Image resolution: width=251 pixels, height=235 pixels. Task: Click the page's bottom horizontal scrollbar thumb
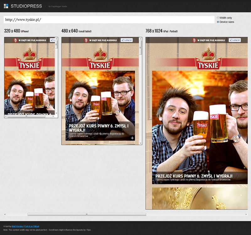point(87,214)
